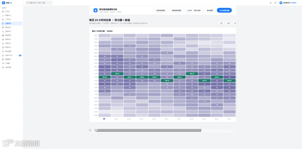The height and width of the screenshot is (149, 302).
Task: Switch to the 大盘流量瀑布 tab
Action: click(160, 10)
